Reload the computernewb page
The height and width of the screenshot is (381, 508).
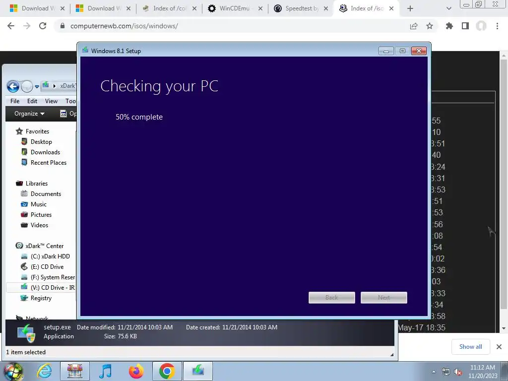pyautogui.click(x=43, y=26)
